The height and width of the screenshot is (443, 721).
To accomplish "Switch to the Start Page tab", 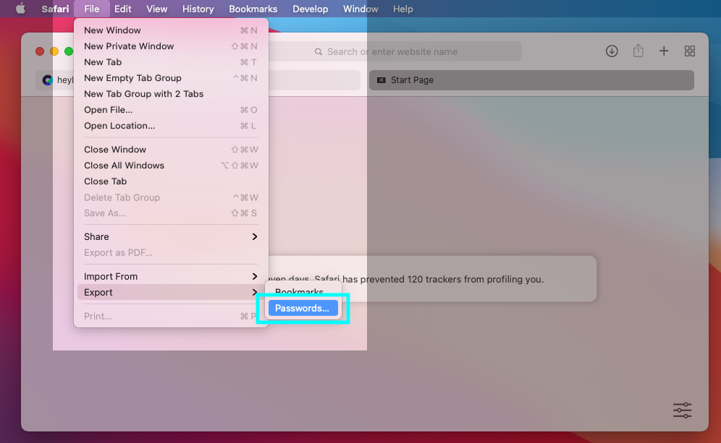I will click(531, 80).
